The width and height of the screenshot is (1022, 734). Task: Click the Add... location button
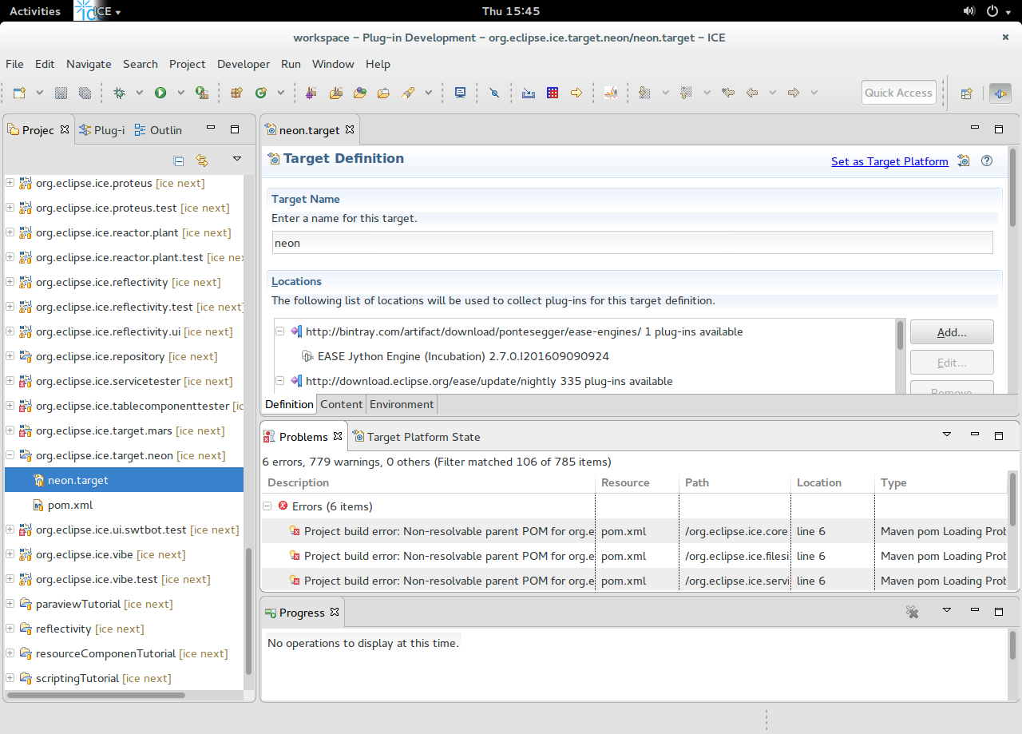click(952, 332)
